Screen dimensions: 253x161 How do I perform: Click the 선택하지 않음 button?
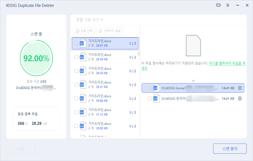point(110,31)
